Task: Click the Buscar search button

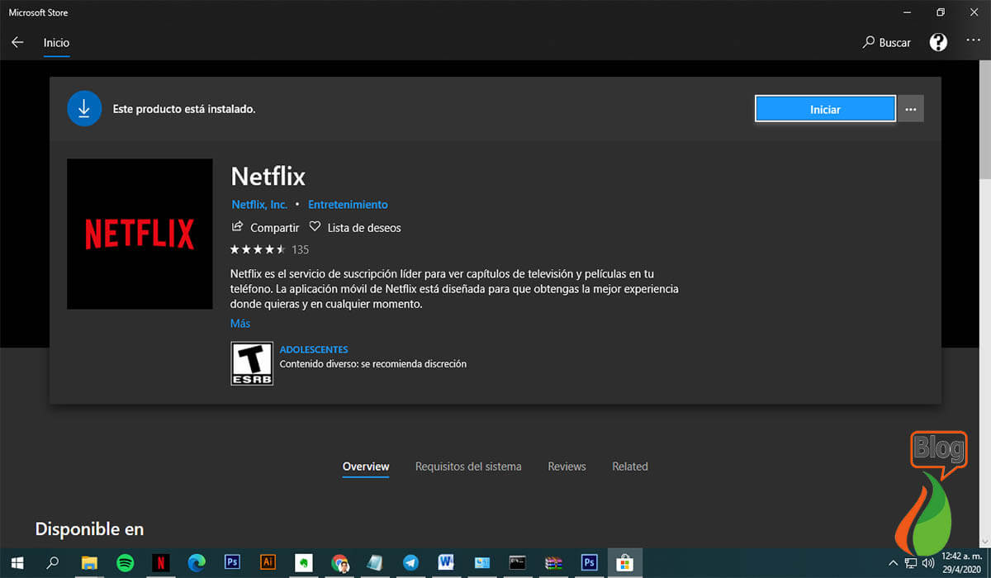Action: (887, 42)
